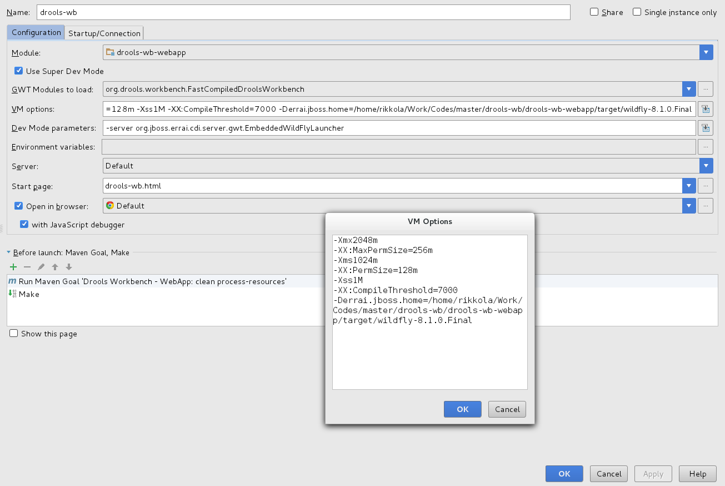Uncheck Open in browser
Screen dimensions: 725x486
[x=19, y=206]
